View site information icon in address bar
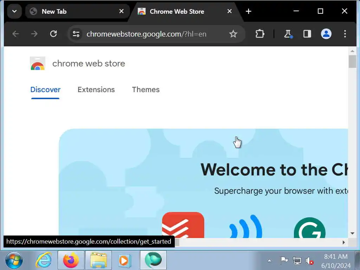Viewport: 360px width, 270px height. click(x=76, y=34)
